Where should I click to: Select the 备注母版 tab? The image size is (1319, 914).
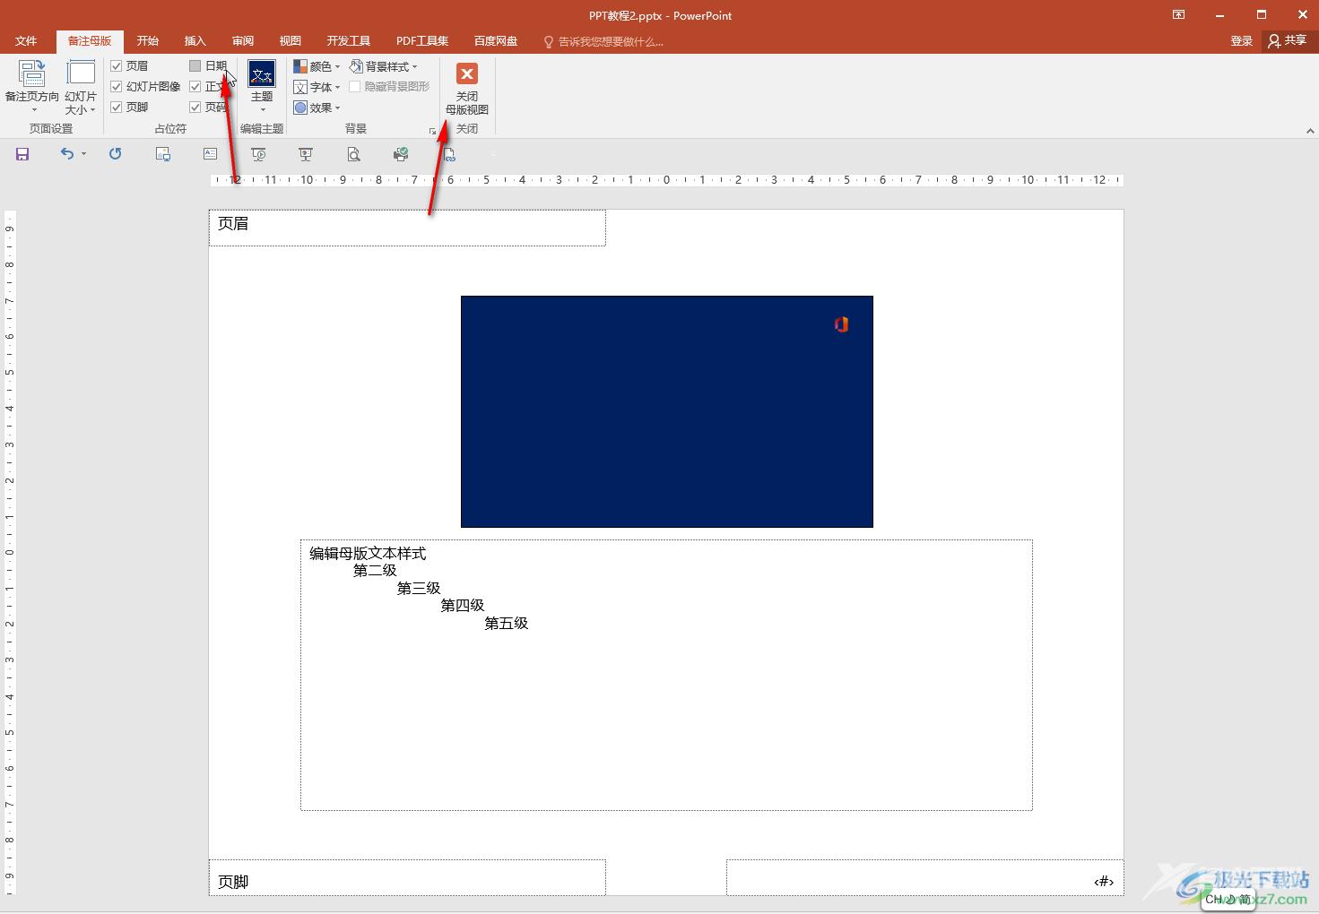coord(90,41)
